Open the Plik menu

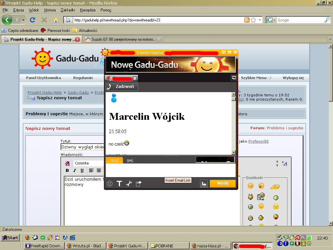[5, 10]
